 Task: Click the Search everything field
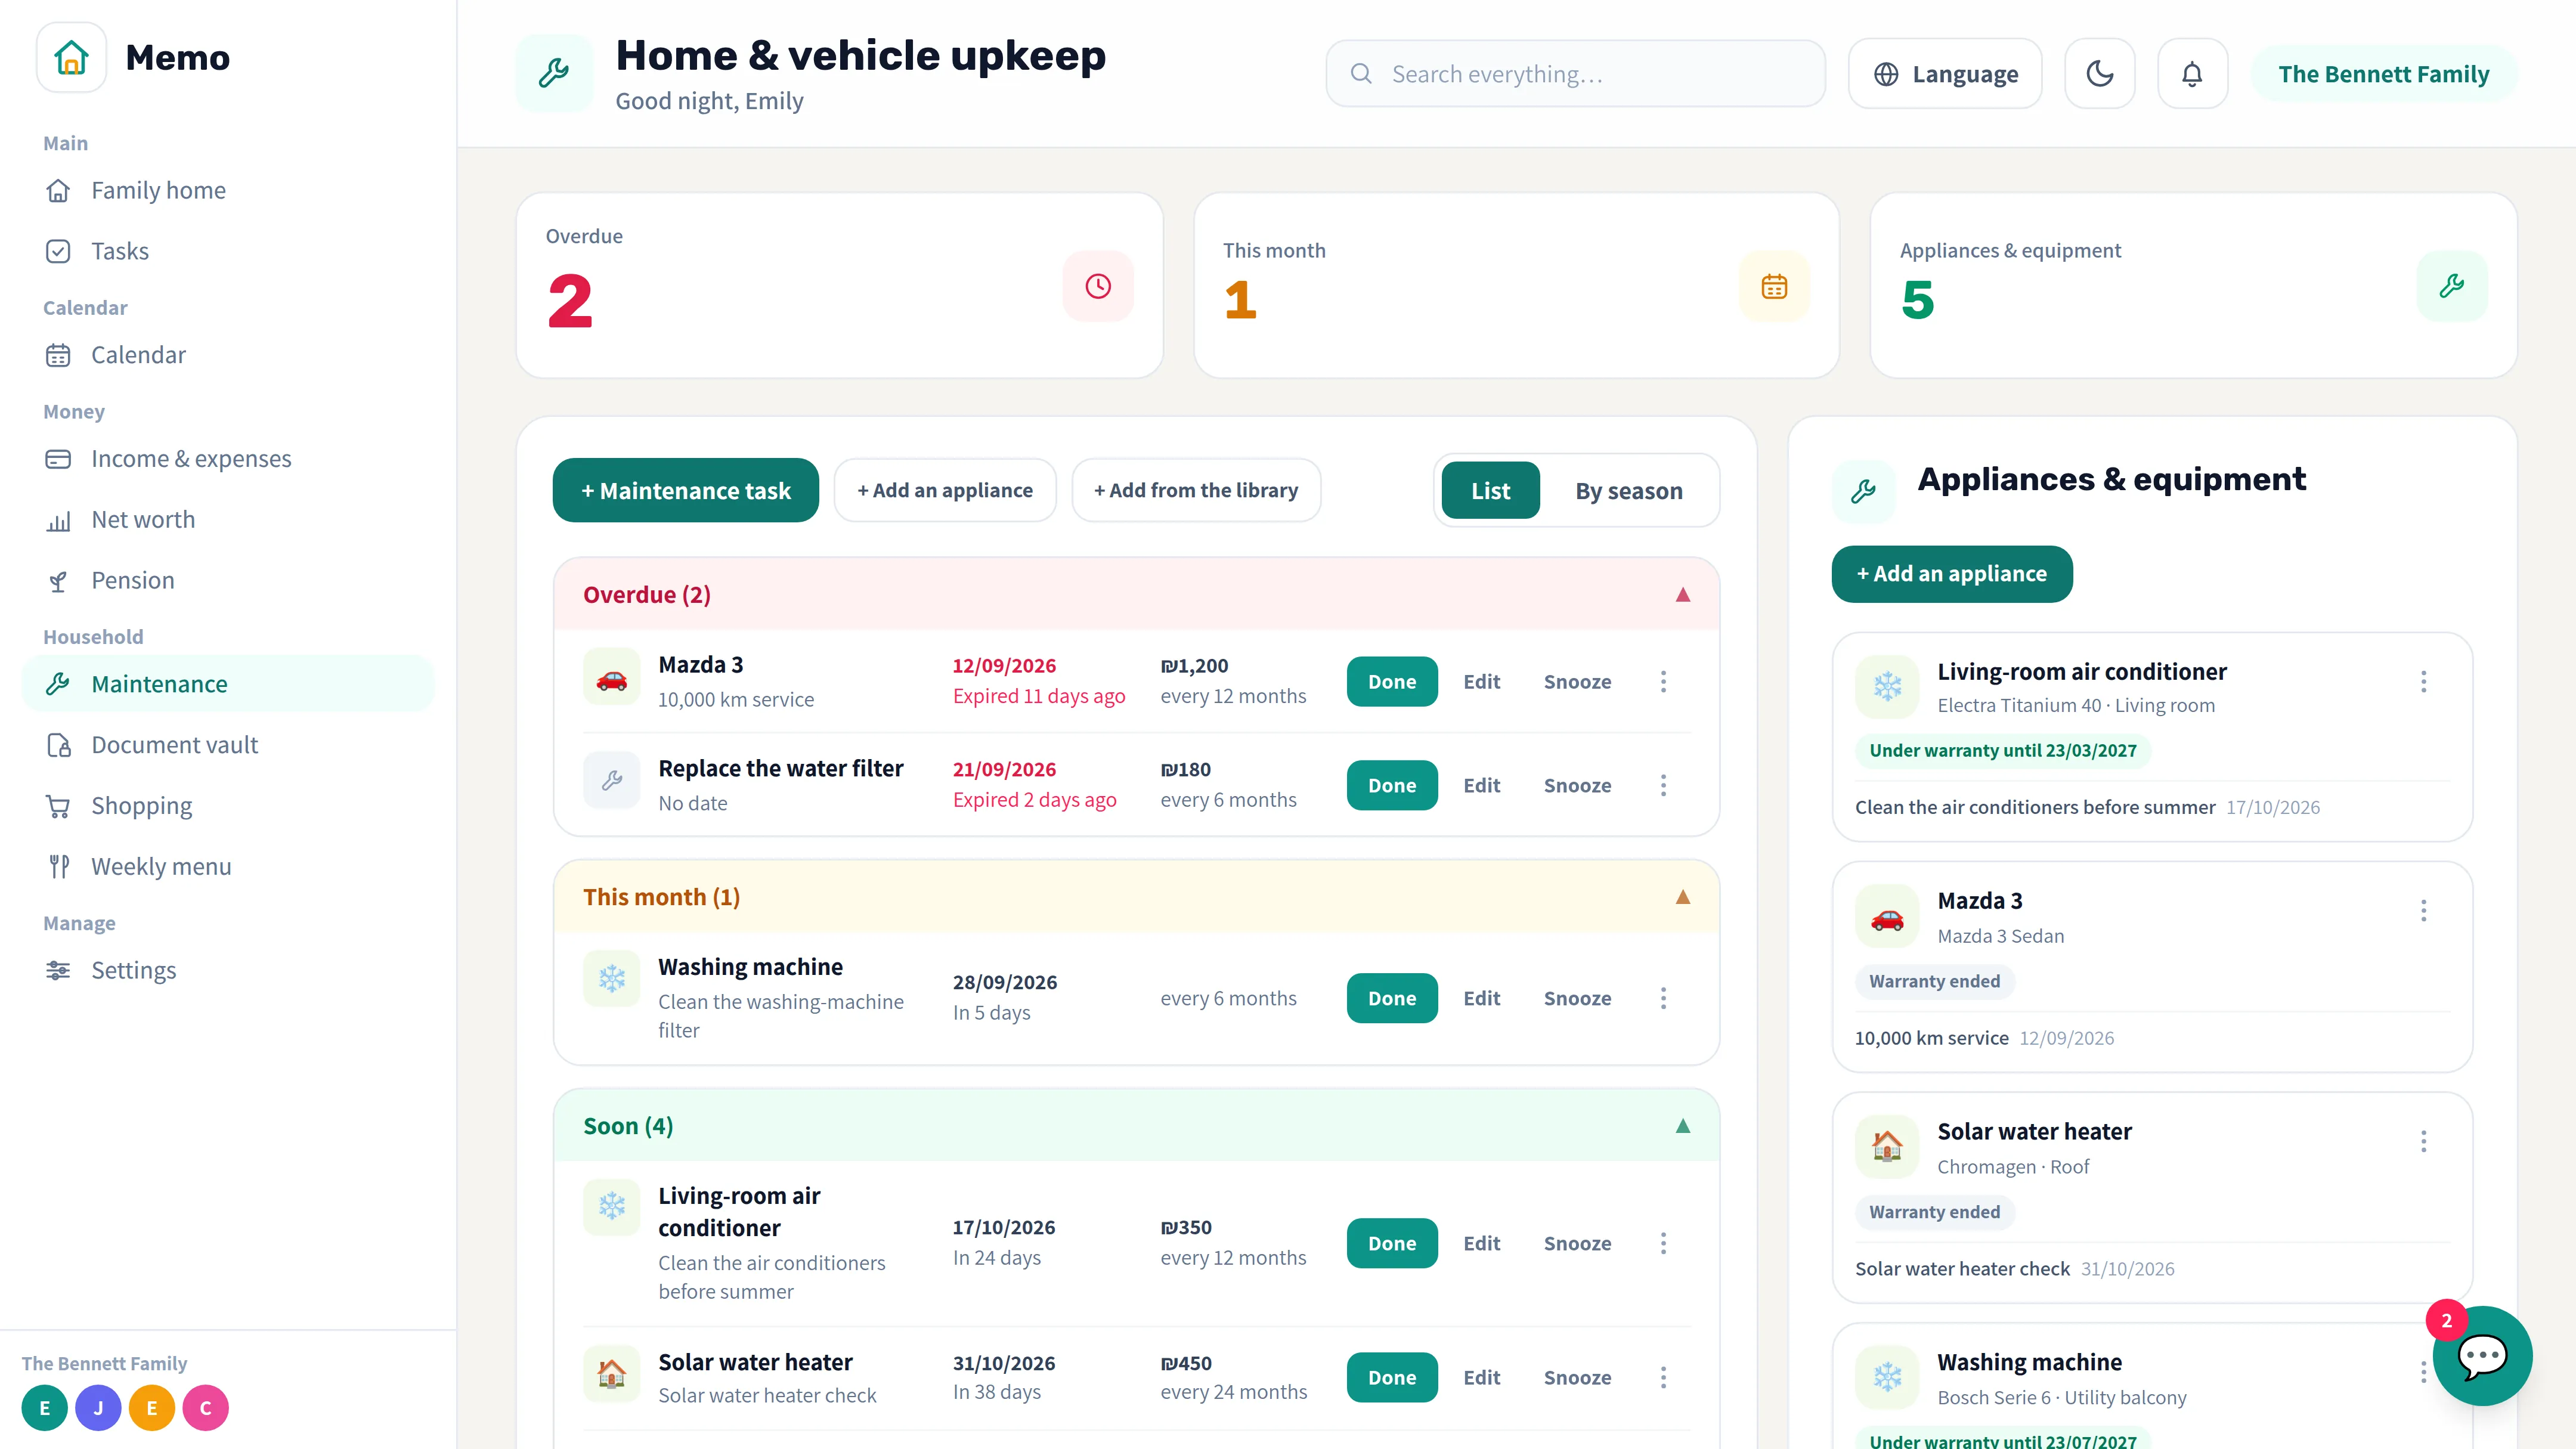click(x=1575, y=74)
